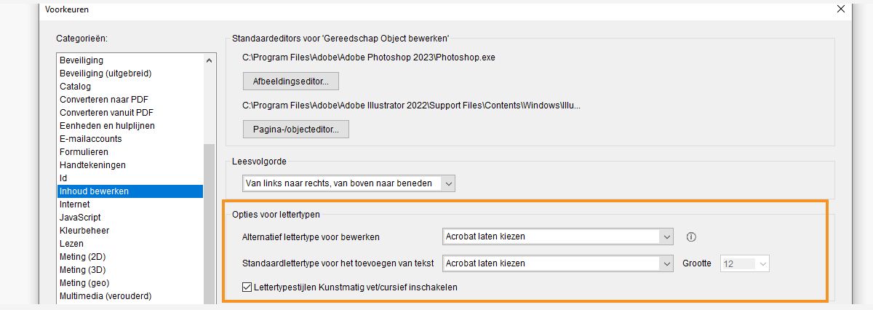
Task: Close the Voorkeuren dialog
Action: tap(841, 9)
